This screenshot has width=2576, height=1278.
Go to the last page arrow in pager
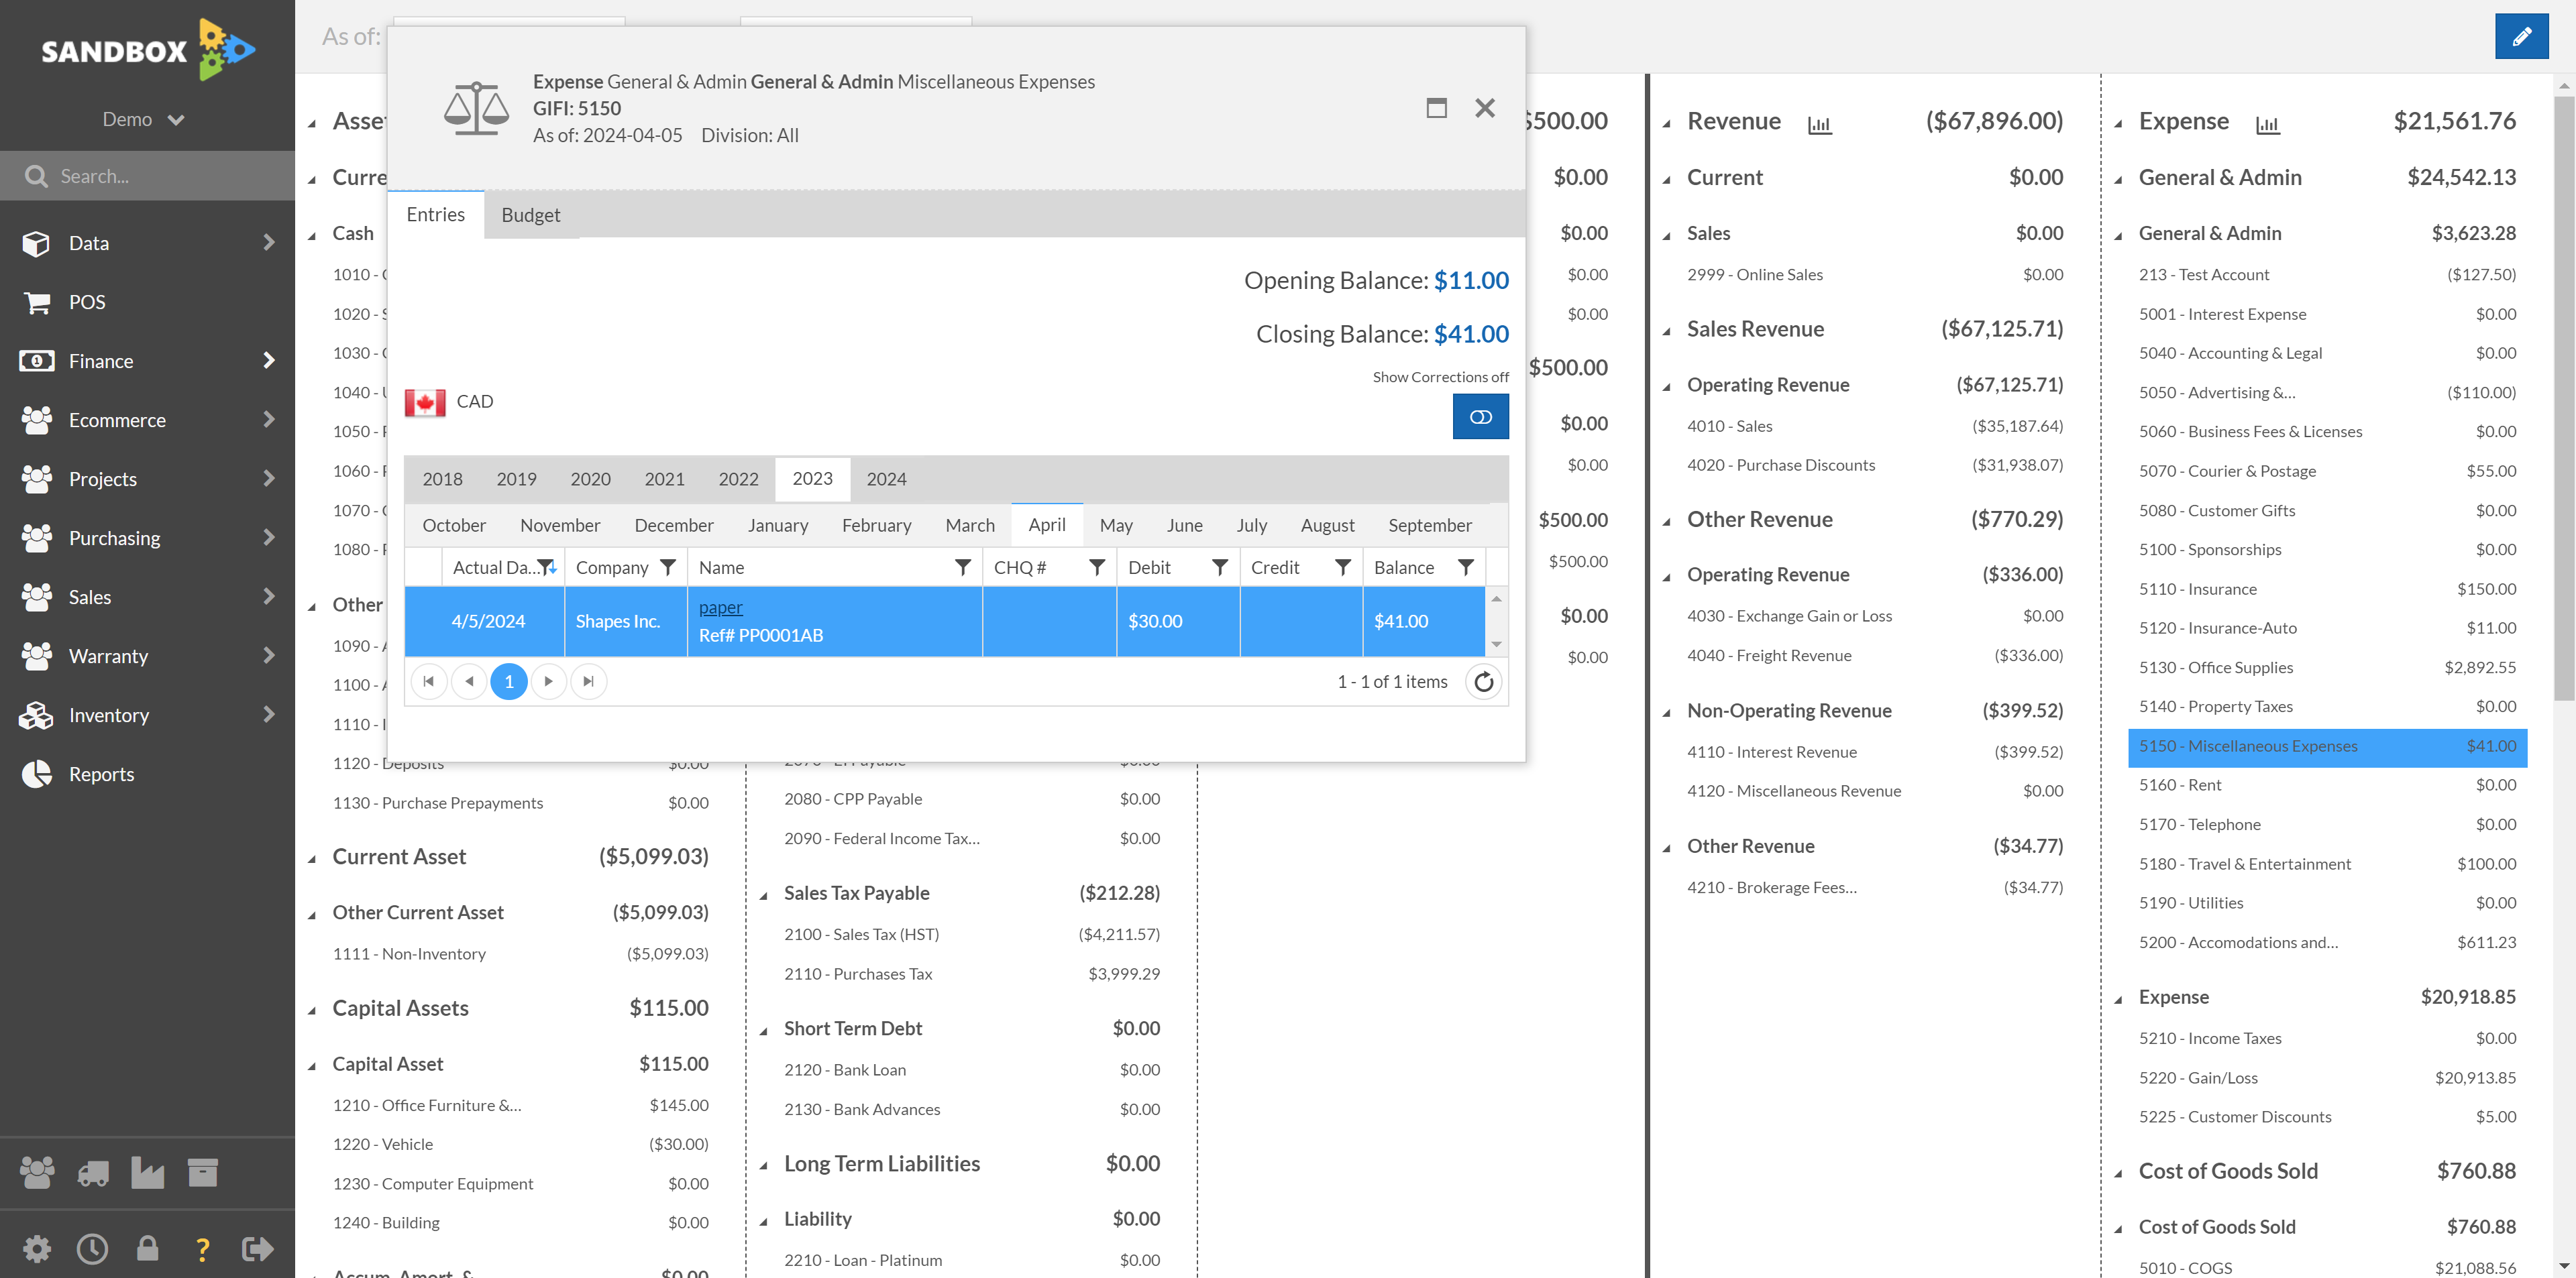pos(588,681)
